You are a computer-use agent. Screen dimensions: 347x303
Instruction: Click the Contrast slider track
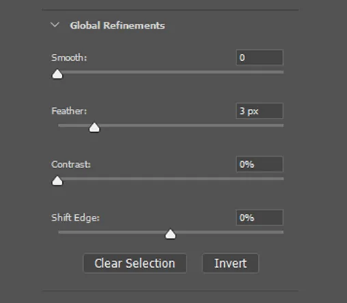[171, 178]
